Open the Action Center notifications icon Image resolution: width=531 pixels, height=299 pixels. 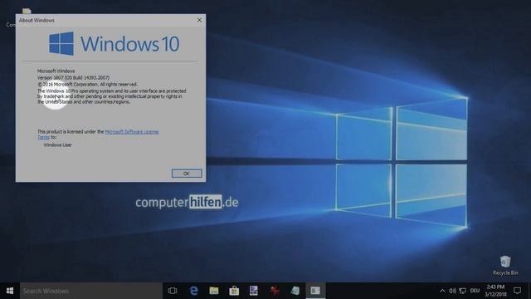click(x=517, y=291)
